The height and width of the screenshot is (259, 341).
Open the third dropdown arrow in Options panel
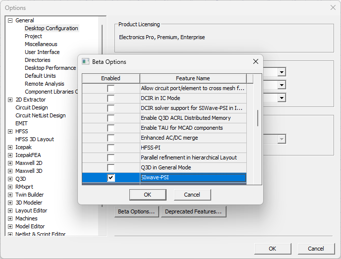point(282,98)
